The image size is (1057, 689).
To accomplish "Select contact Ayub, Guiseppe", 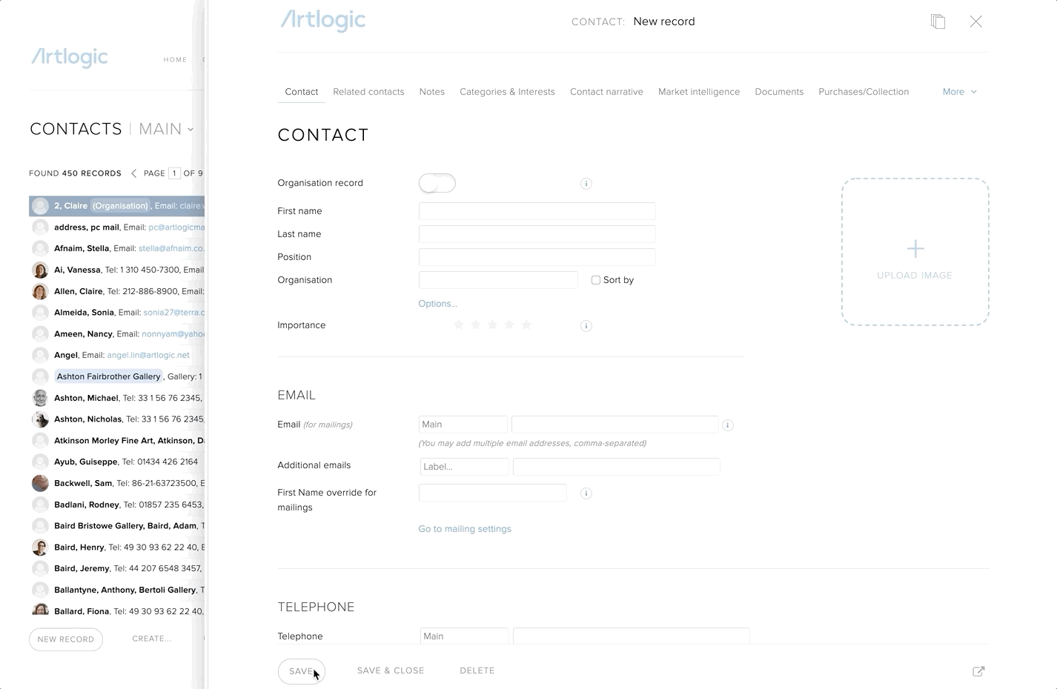I will click(116, 462).
